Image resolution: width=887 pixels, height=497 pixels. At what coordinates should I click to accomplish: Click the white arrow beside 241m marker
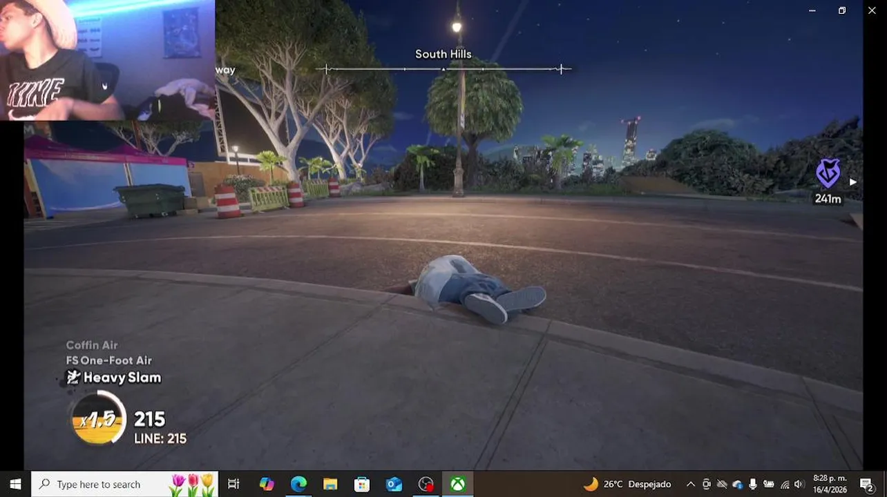pos(853,182)
